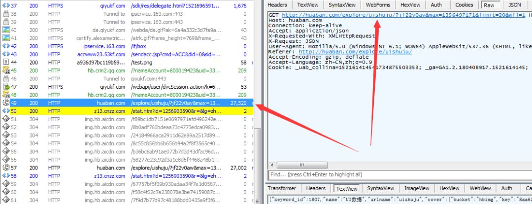Click the arrows icon of session 50
Image resolution: width=532 pixels, height=204 pixels.
[6, 111]
